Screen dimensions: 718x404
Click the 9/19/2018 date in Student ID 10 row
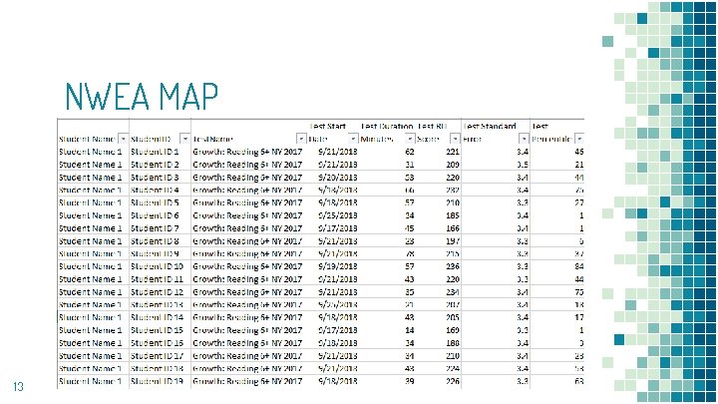[337, 266]
